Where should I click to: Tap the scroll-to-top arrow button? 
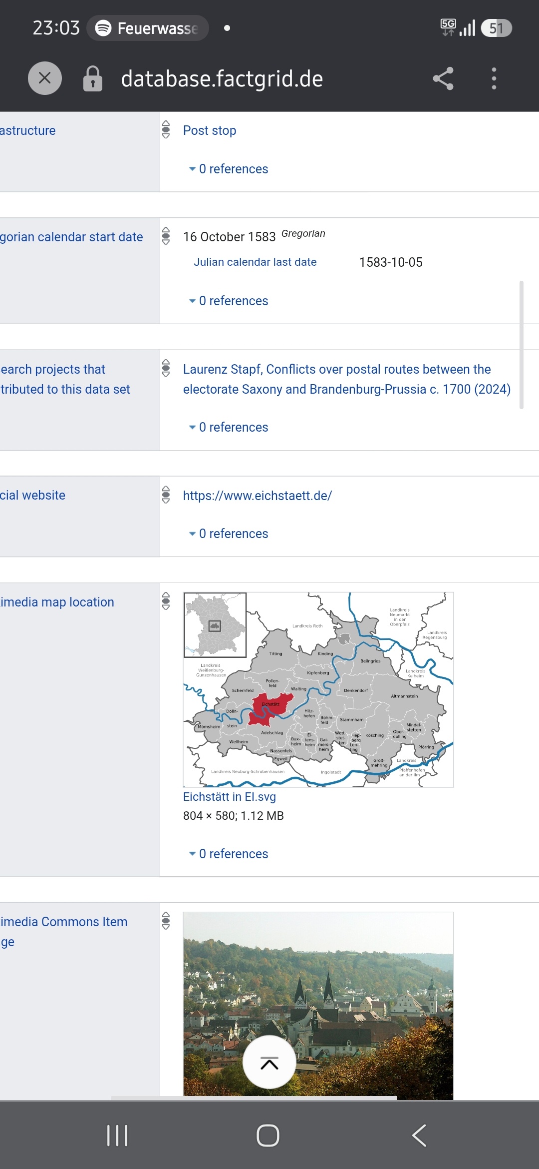(x=269, y=1062)
